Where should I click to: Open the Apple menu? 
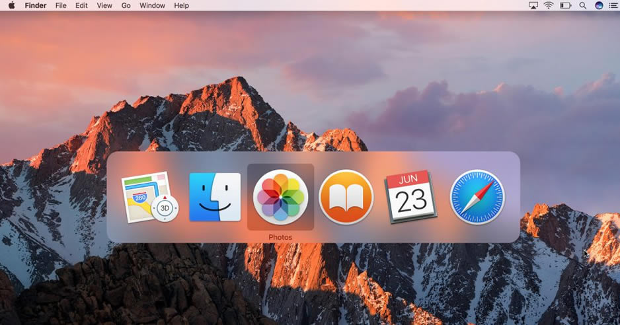(x=11, y=5)
